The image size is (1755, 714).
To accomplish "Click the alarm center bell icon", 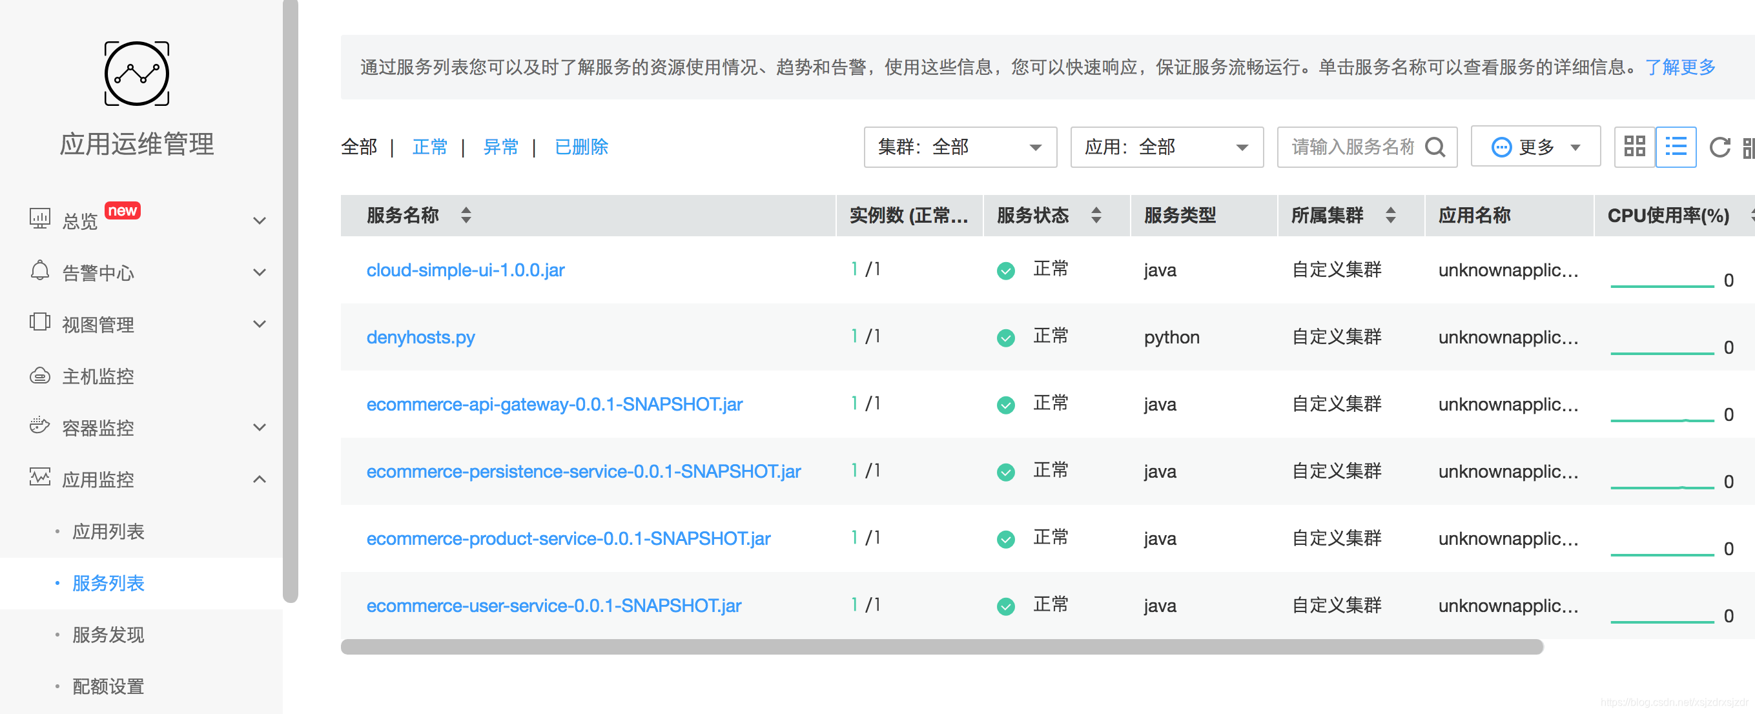I will (39, 271).
